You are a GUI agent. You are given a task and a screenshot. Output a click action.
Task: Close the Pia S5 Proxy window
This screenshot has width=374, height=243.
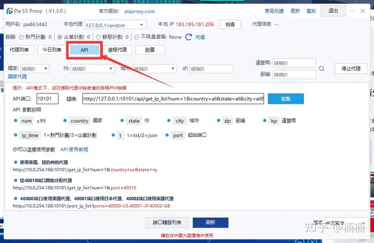363,11
